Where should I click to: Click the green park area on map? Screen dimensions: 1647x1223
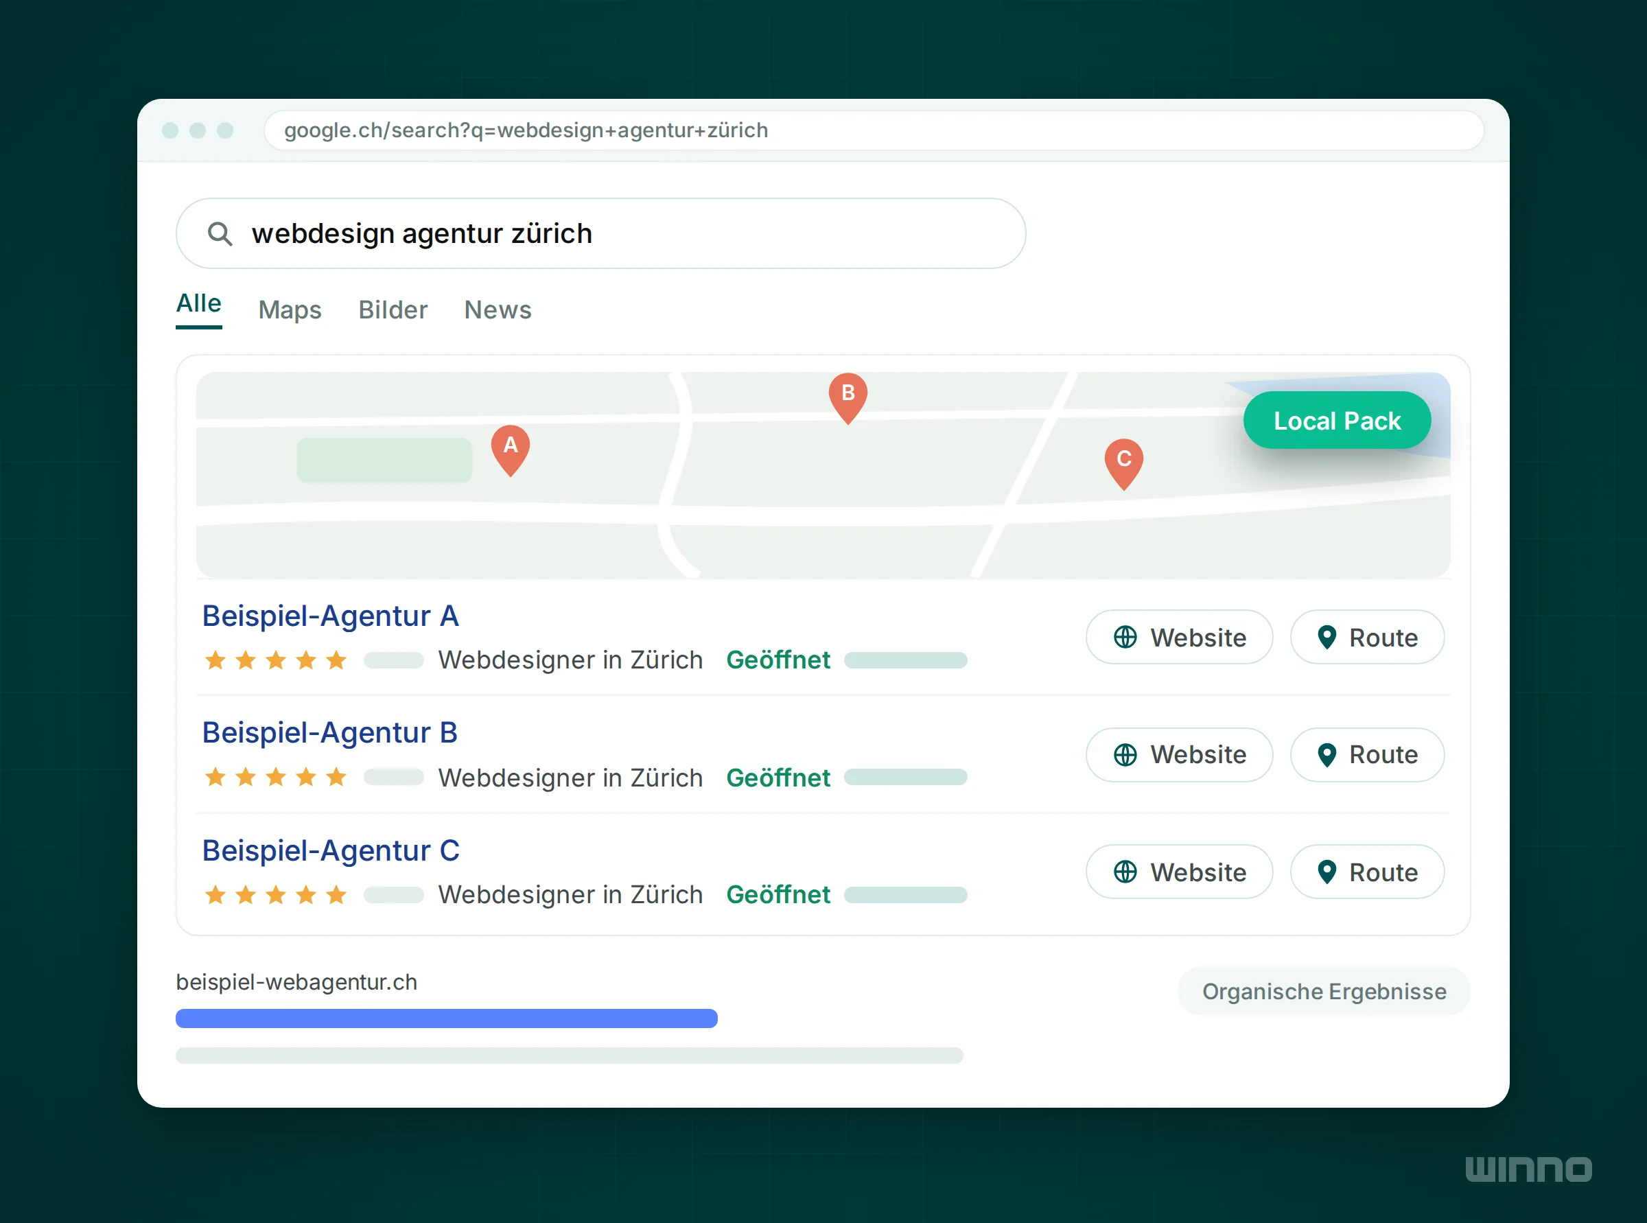(x=384, y=461)
